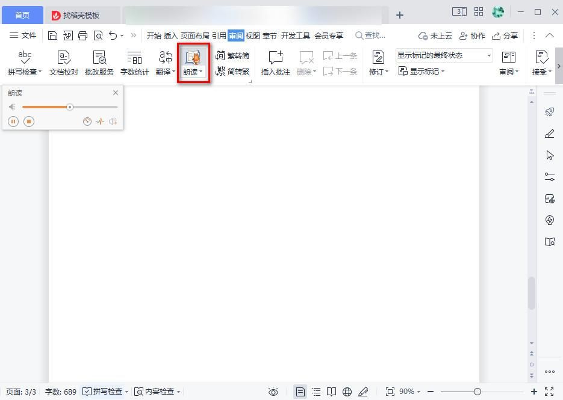Expand the Spell Check (拼写检查) dropdown arrow
Viewport: 563px width, 400px height.
click(40, 72)
